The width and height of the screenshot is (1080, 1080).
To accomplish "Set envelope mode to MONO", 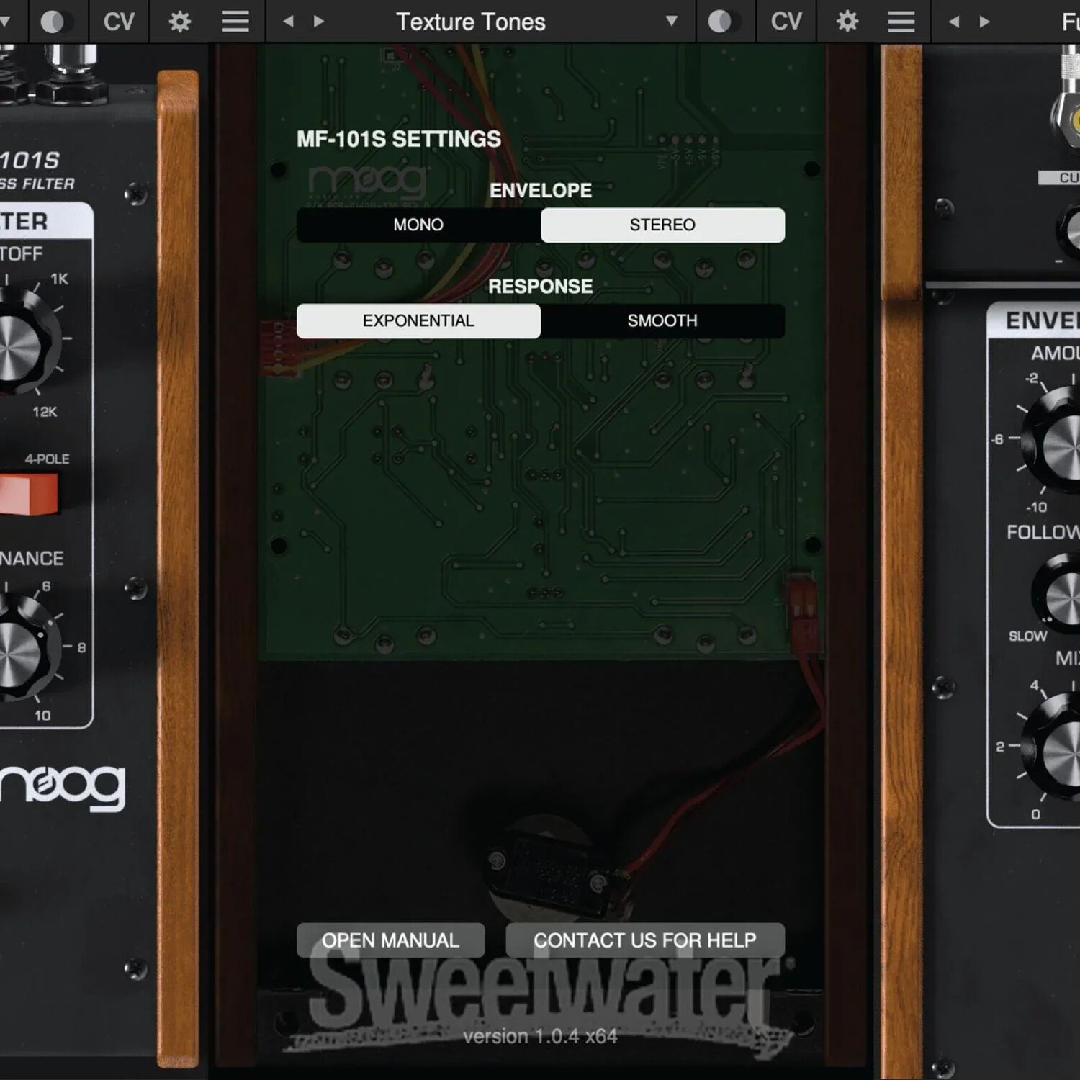I will click(418, 225).
